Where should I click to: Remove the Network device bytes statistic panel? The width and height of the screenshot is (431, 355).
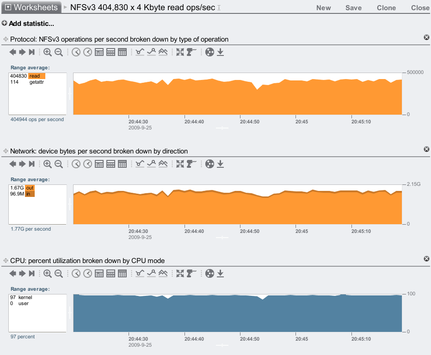coord(426,149)
